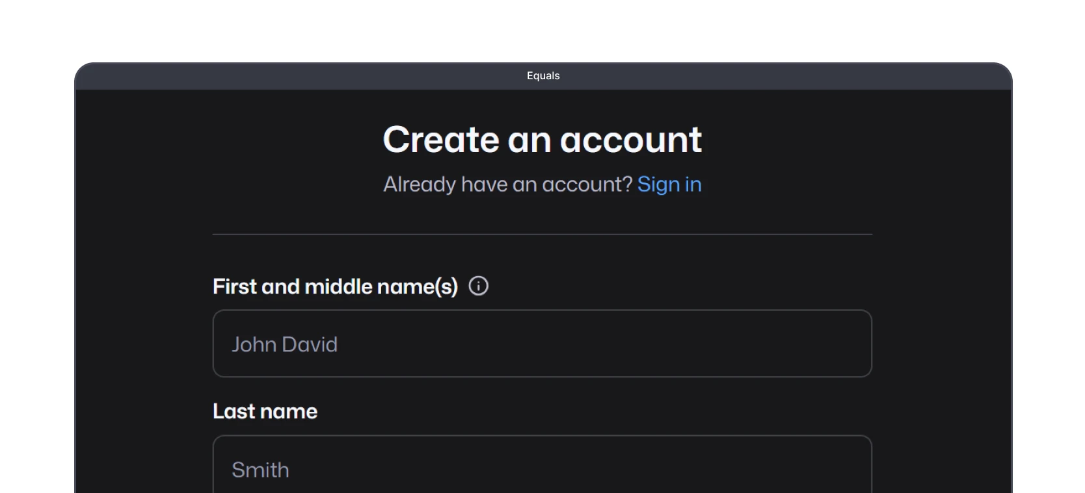Click the Create an account heading
This screenshot has width=1085, height=493.
tap(542, 140)
